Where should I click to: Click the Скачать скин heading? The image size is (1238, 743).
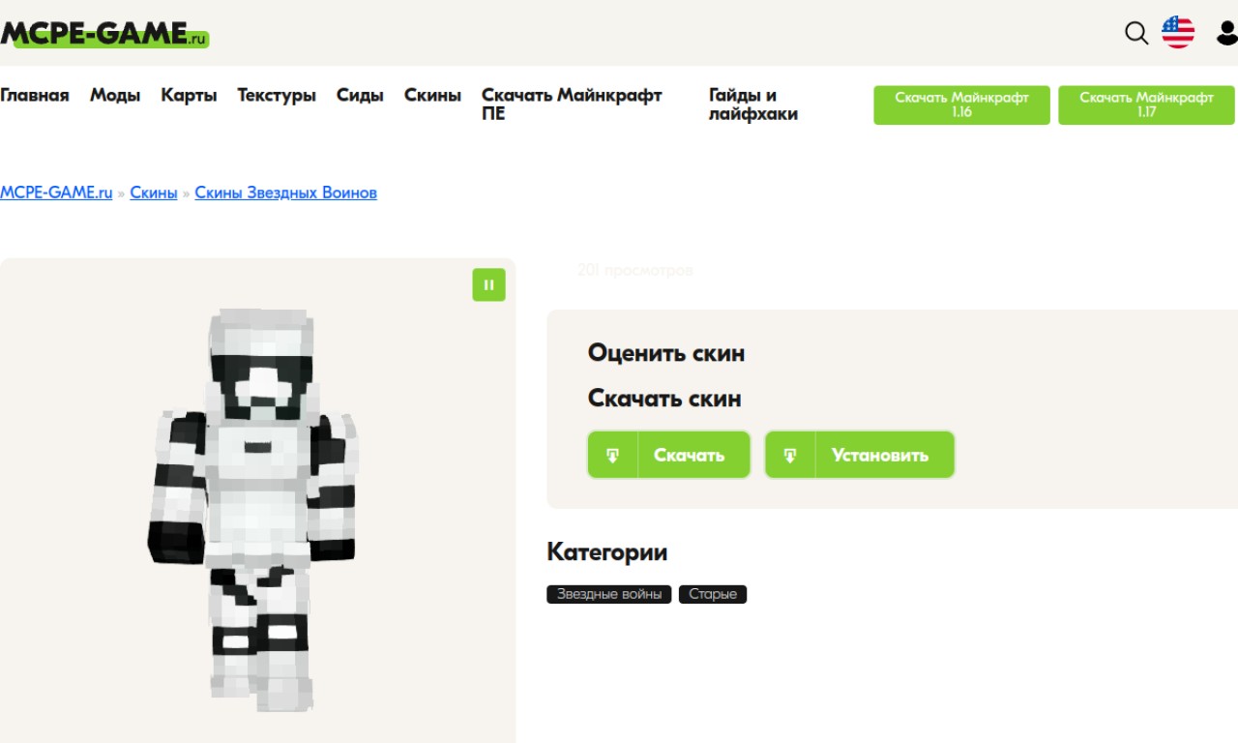[664, 399]
